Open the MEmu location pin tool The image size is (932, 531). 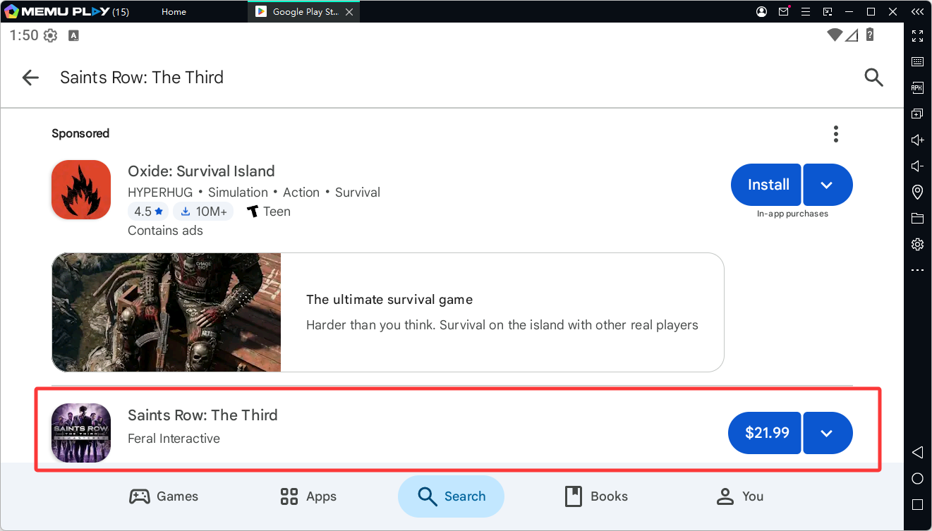pos(918,192)
